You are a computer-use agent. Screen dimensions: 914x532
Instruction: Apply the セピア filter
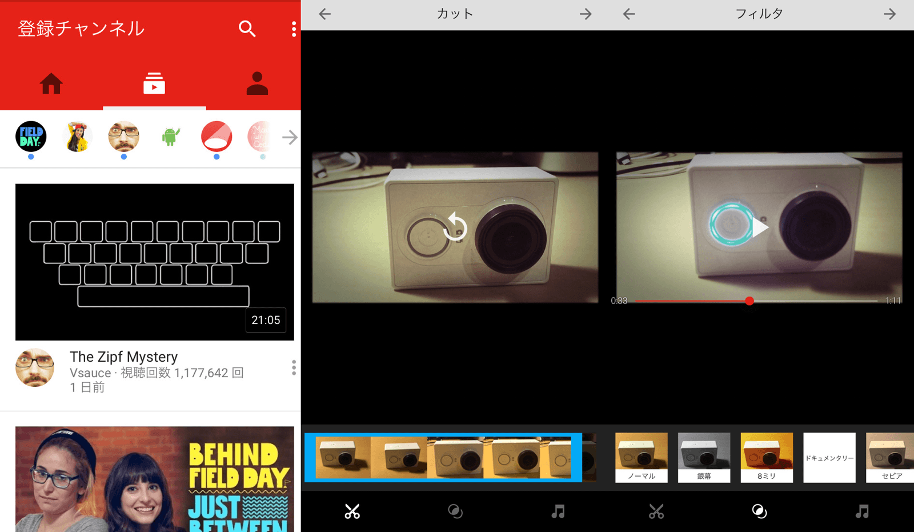pyautogui.click(x=890, y=458)
